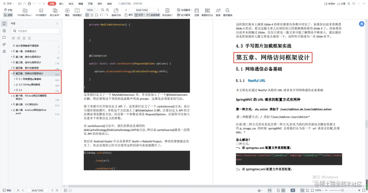Activate the Select tool (选择)
Screen dimensions: 368x193
[x=8, y=15]
